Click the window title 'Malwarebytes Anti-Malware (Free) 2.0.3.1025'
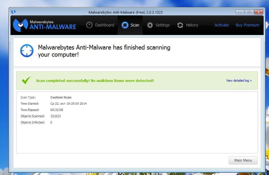The image size is (269, 175). (x=126, y=12)
